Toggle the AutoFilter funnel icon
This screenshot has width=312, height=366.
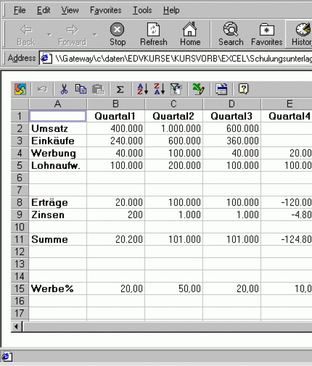click(x=176, y=89)
